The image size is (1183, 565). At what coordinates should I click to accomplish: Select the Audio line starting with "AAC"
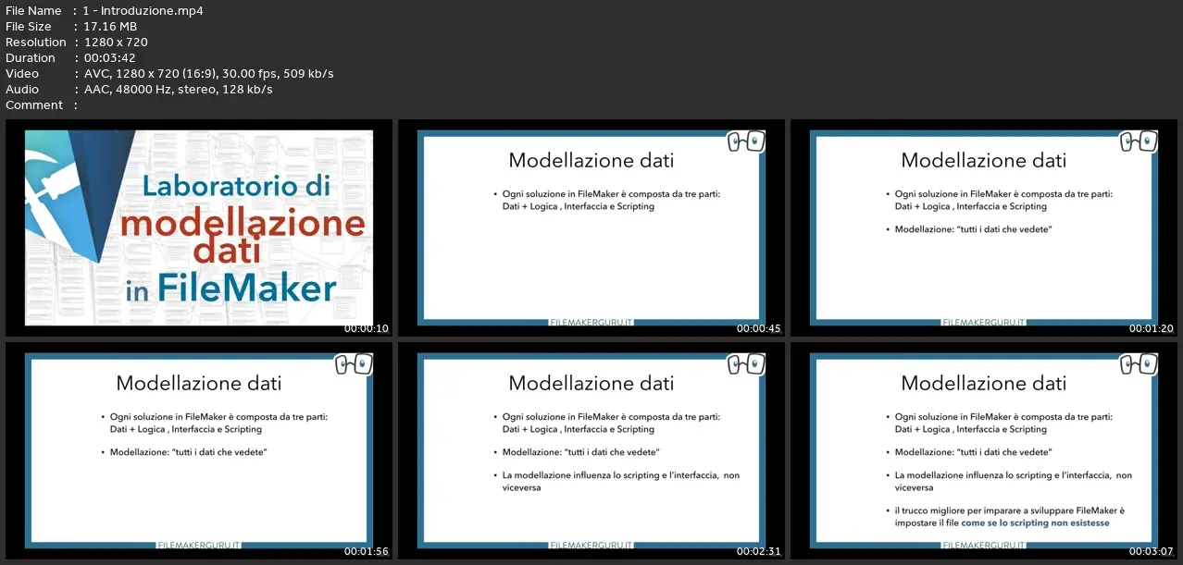pos(179,90)
